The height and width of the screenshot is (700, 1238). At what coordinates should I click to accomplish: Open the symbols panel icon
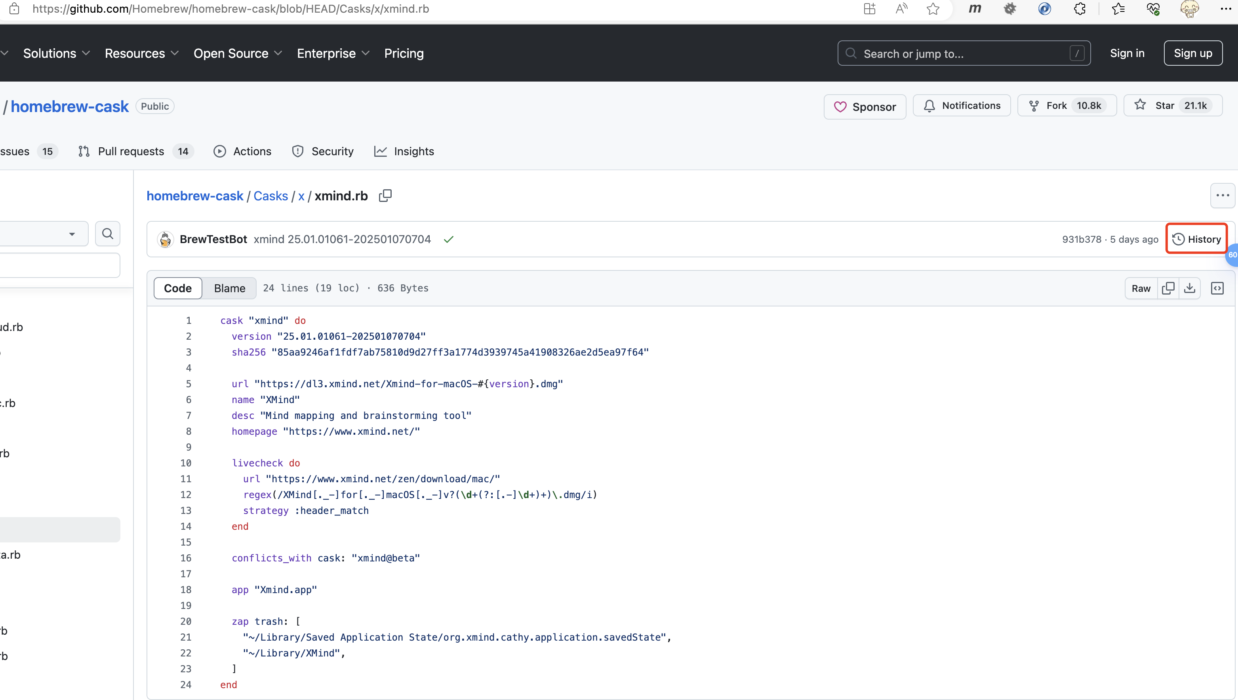(x=1217, y=288)
